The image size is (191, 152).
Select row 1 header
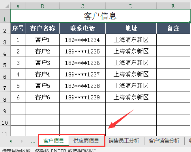(5, 16)
